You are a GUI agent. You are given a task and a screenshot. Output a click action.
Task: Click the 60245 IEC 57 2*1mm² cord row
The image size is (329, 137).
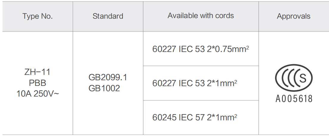(x=201, y=117)
